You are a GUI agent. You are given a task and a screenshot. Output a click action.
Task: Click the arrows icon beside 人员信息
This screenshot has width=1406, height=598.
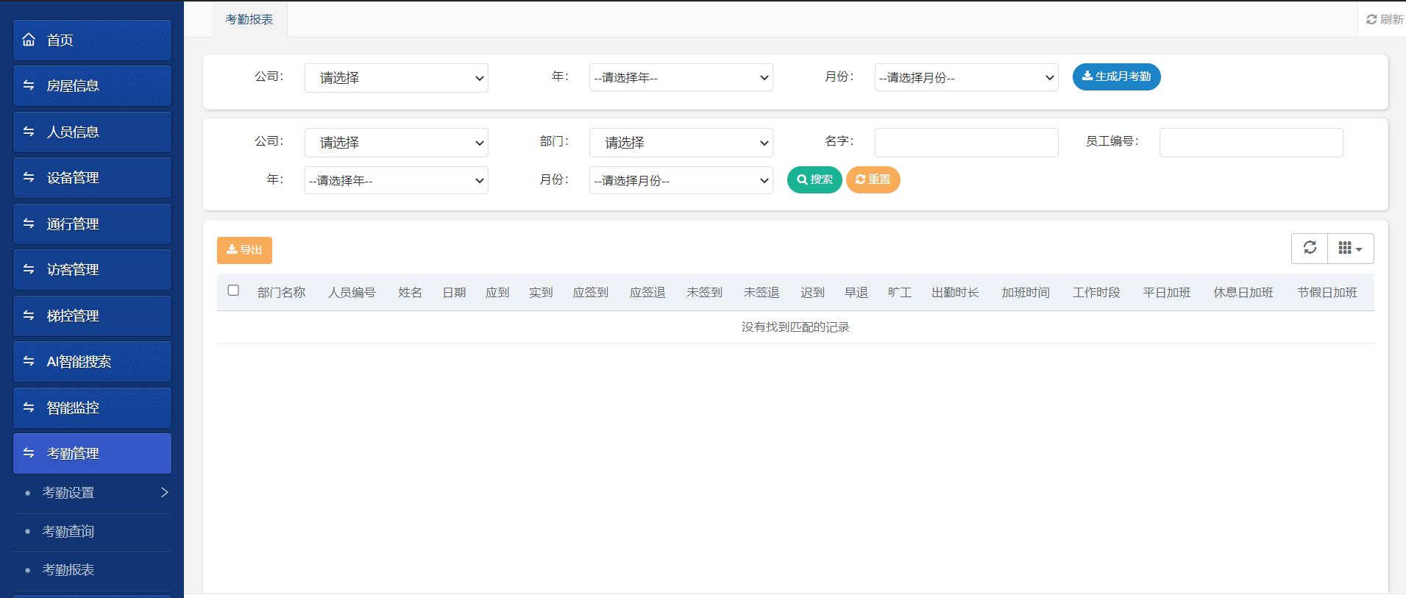point(29,132)
